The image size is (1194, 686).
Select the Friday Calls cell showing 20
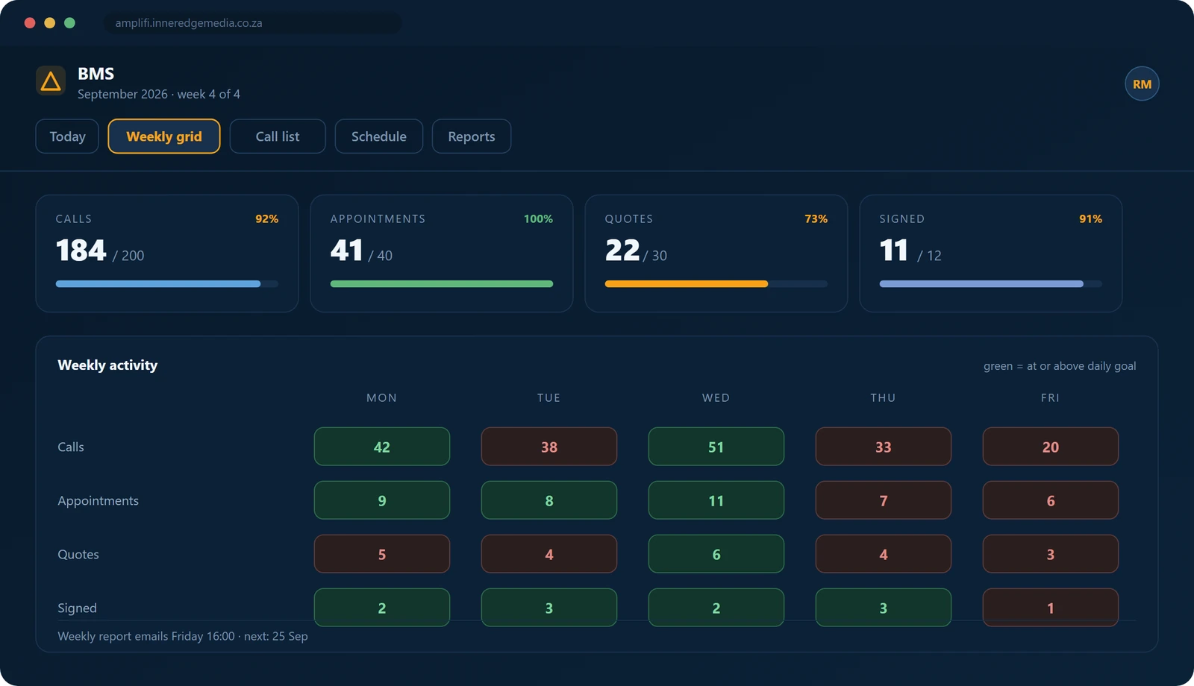click(1051, 447)
